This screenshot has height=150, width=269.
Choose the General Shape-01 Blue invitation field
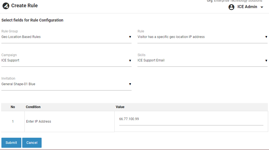pos(65,84)
